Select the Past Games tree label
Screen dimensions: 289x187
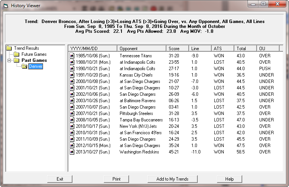coord(34,60)
